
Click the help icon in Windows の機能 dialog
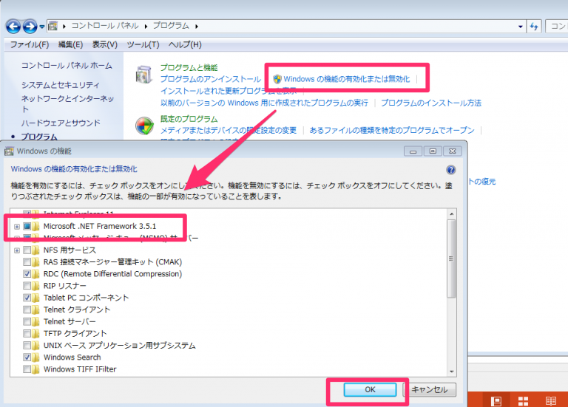[x=450, y=170]
